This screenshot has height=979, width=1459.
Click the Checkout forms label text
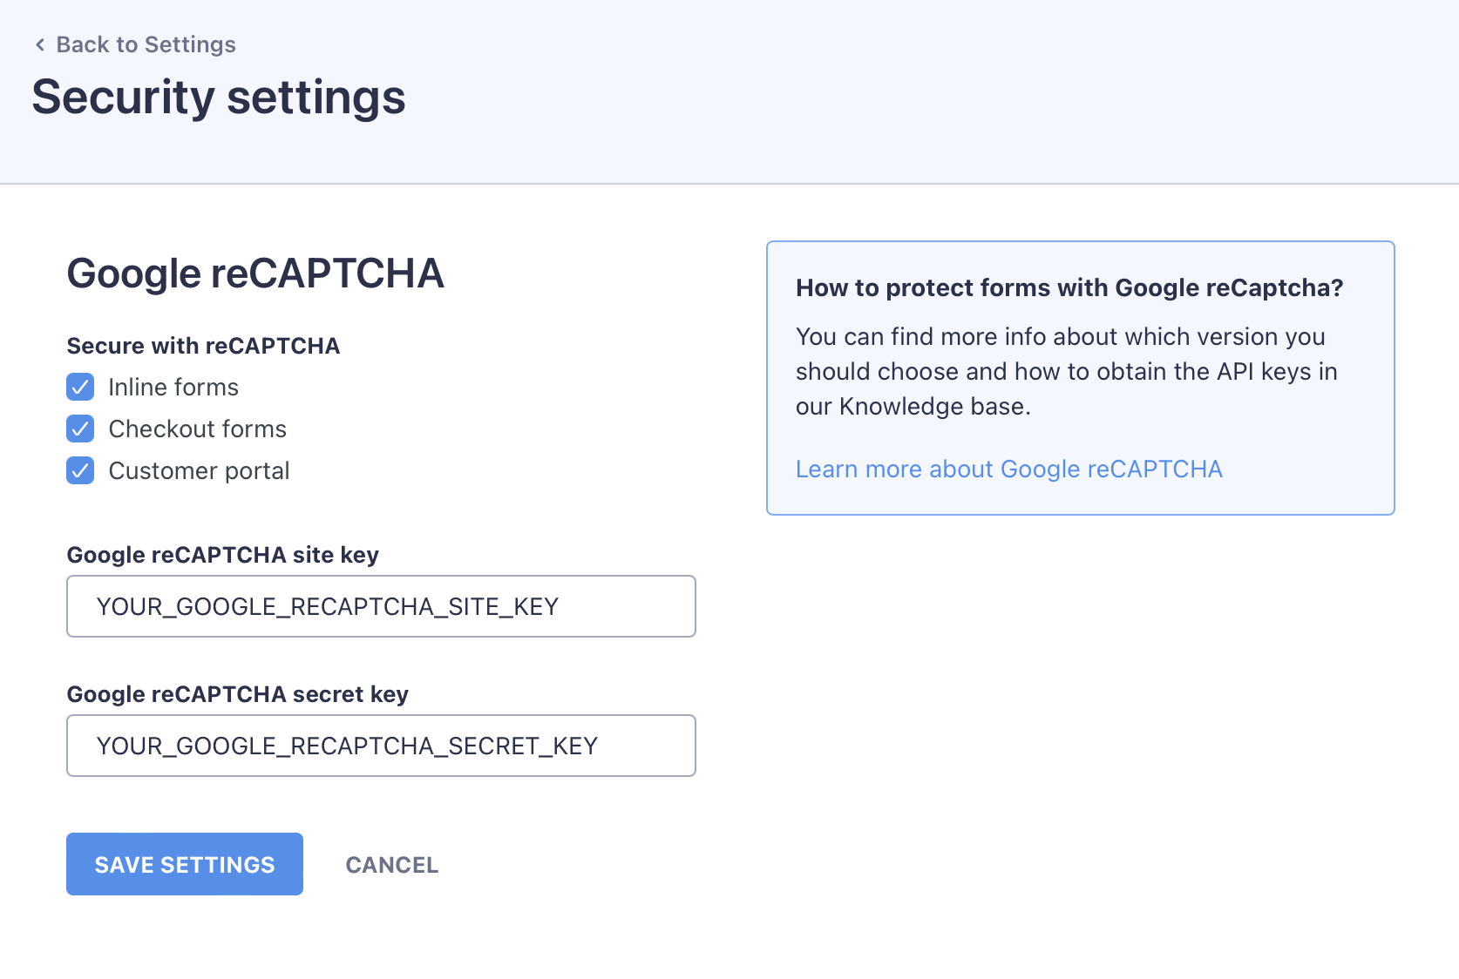(x=197, y=429)
